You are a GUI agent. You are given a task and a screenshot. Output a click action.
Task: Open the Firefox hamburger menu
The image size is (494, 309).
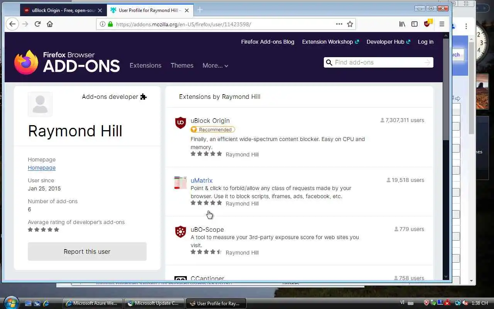442,24
